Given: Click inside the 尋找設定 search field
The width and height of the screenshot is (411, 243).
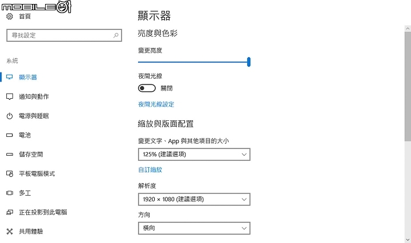Looking at the screenshot, I should [x=64, y=35].
